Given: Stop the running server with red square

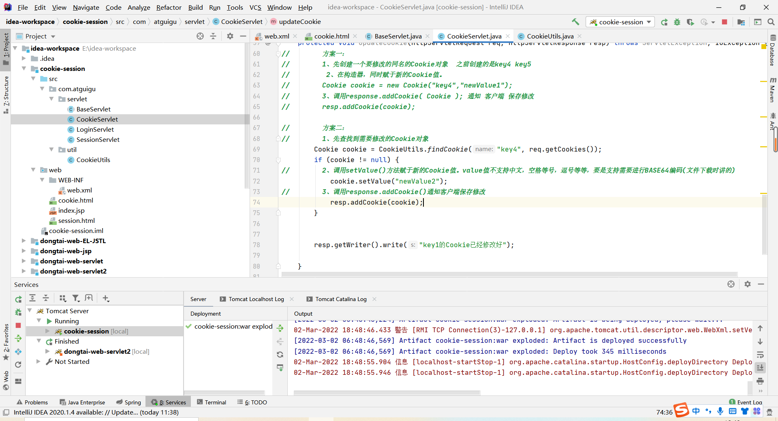Looking at the screenshot, I should (725, 22).
